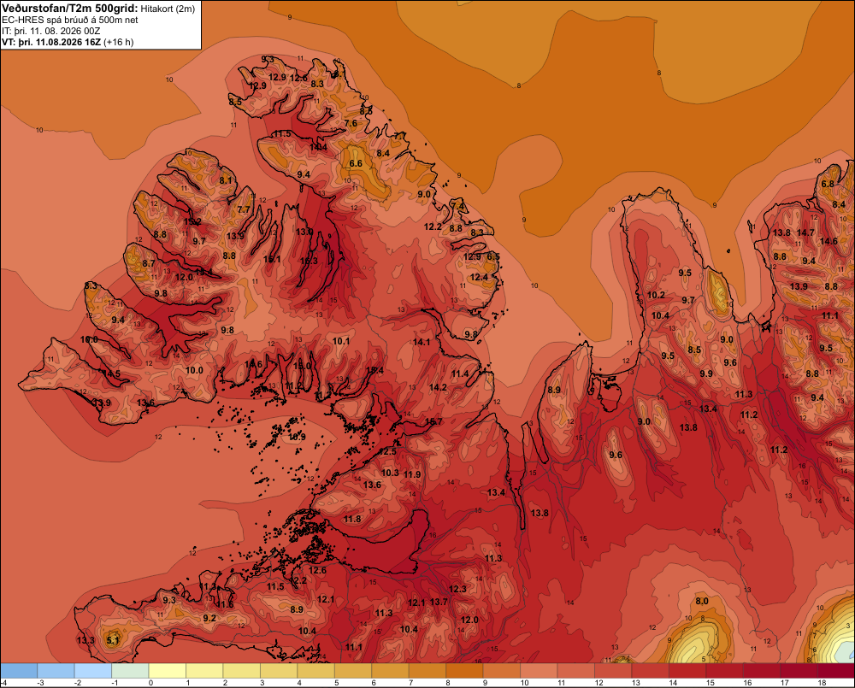Select the 8.7 temperature label
Screen dimensions: 855x688
coord(148,263)
